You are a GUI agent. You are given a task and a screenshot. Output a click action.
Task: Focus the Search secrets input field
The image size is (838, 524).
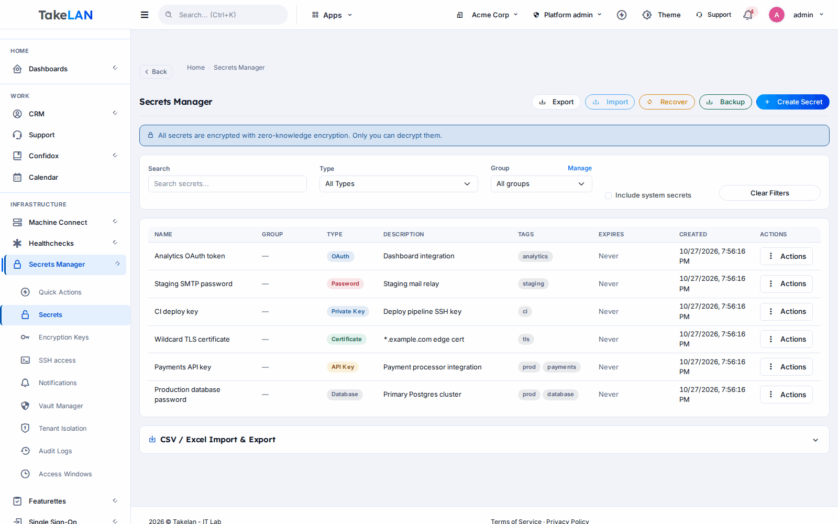pyautogui.click(x=227, y=184)
